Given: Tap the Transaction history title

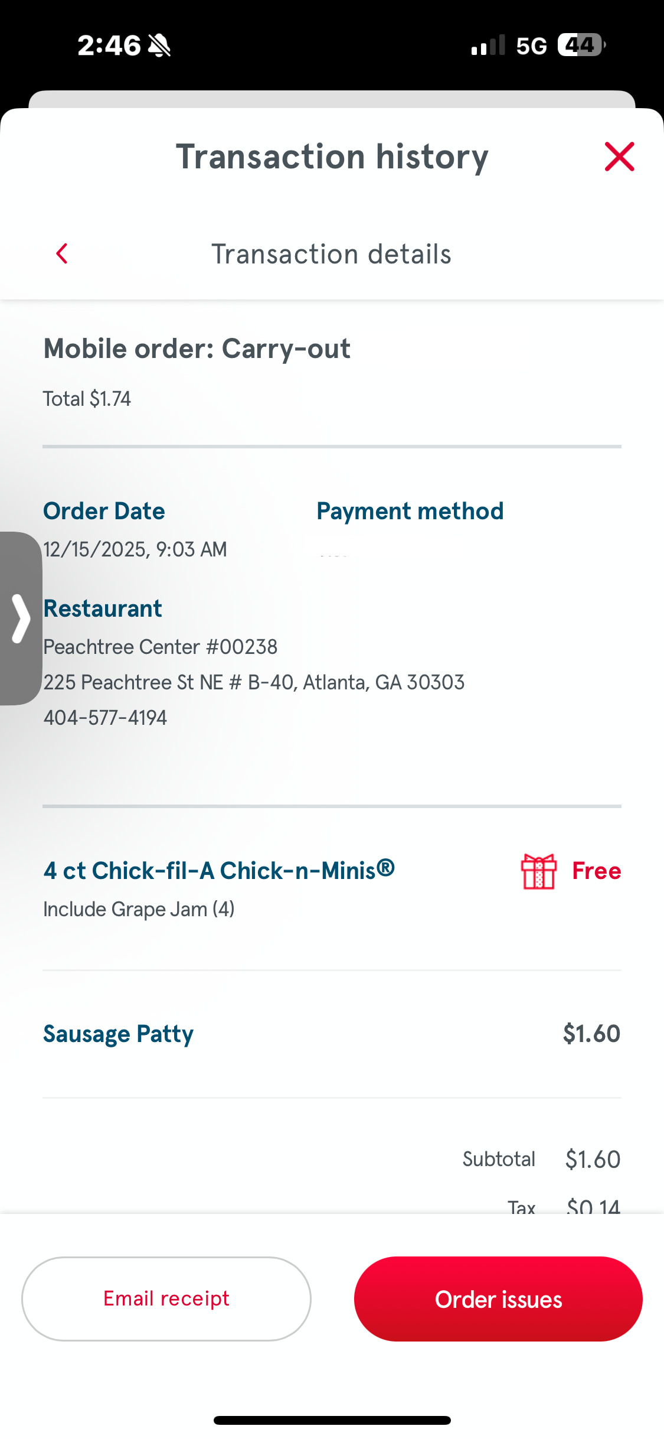Looking at the screenshot, I should (332, 157).
